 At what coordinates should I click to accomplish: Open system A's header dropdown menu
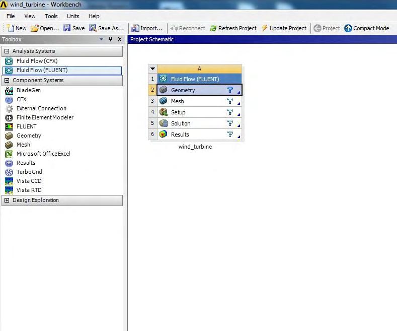(152, 69)
